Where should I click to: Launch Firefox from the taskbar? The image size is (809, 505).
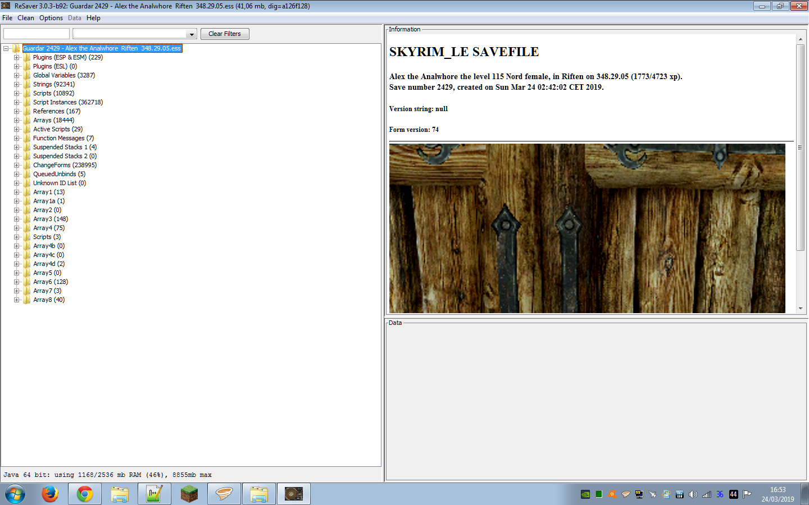[50, 494]
